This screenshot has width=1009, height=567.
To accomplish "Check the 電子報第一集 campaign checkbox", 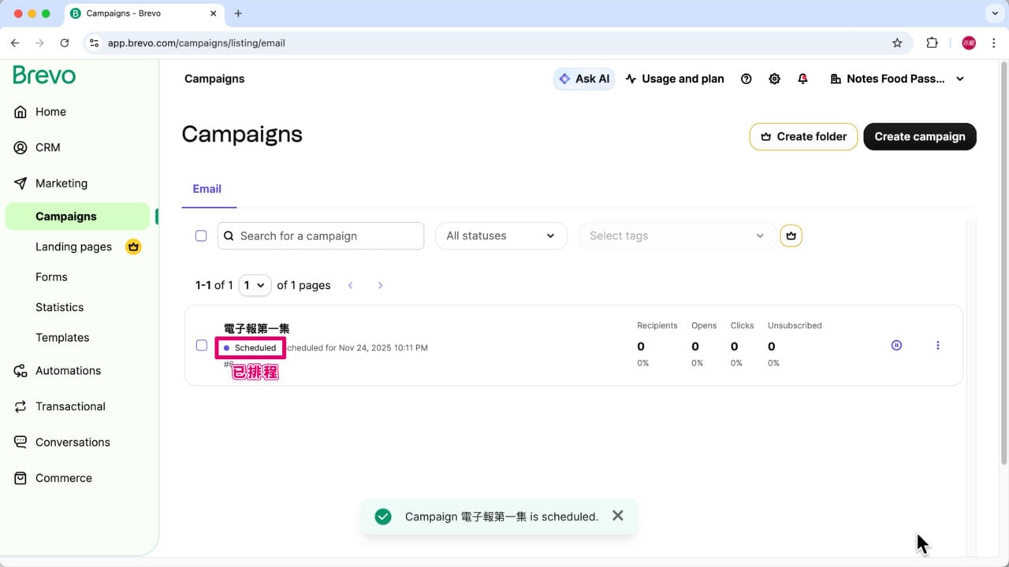I will [x=201, y=345].
